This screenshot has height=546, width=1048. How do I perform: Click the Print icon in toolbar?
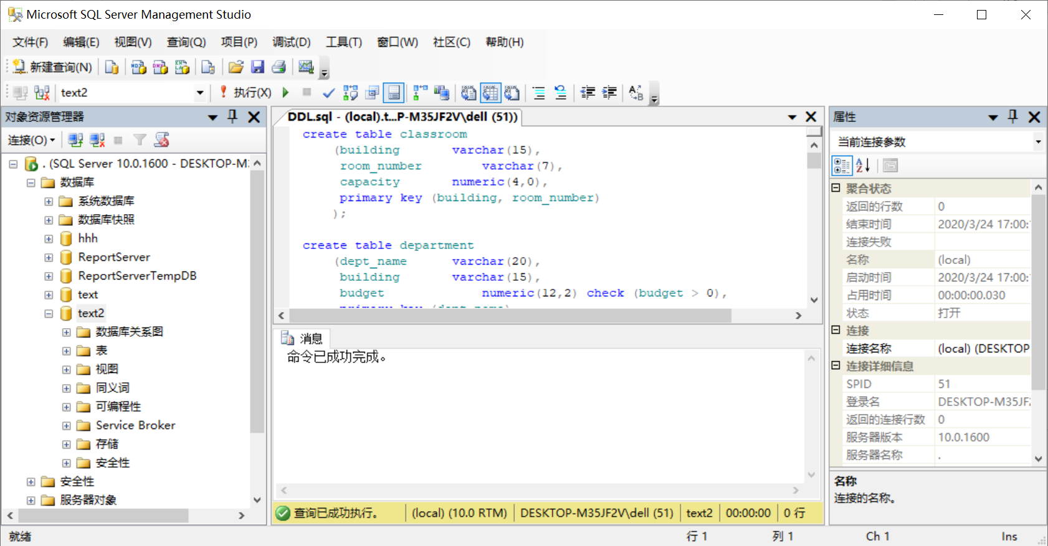point(279,67)
